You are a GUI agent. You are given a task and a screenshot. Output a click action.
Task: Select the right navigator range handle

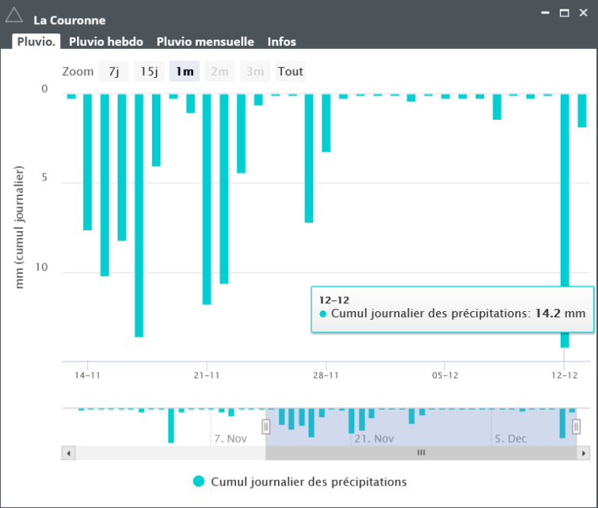576,426
